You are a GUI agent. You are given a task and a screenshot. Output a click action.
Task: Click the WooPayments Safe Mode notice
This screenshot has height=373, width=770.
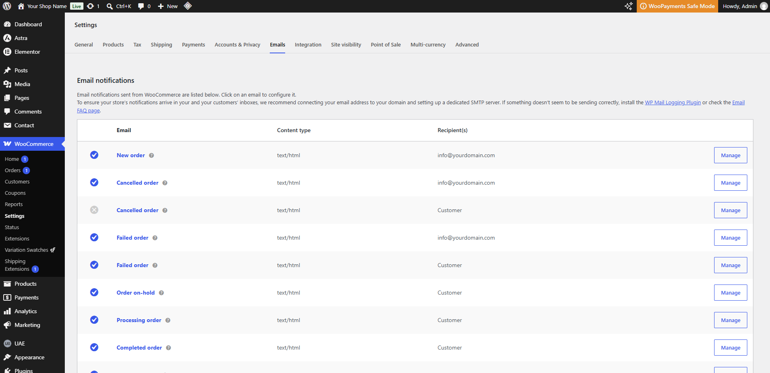click(677, 6)
